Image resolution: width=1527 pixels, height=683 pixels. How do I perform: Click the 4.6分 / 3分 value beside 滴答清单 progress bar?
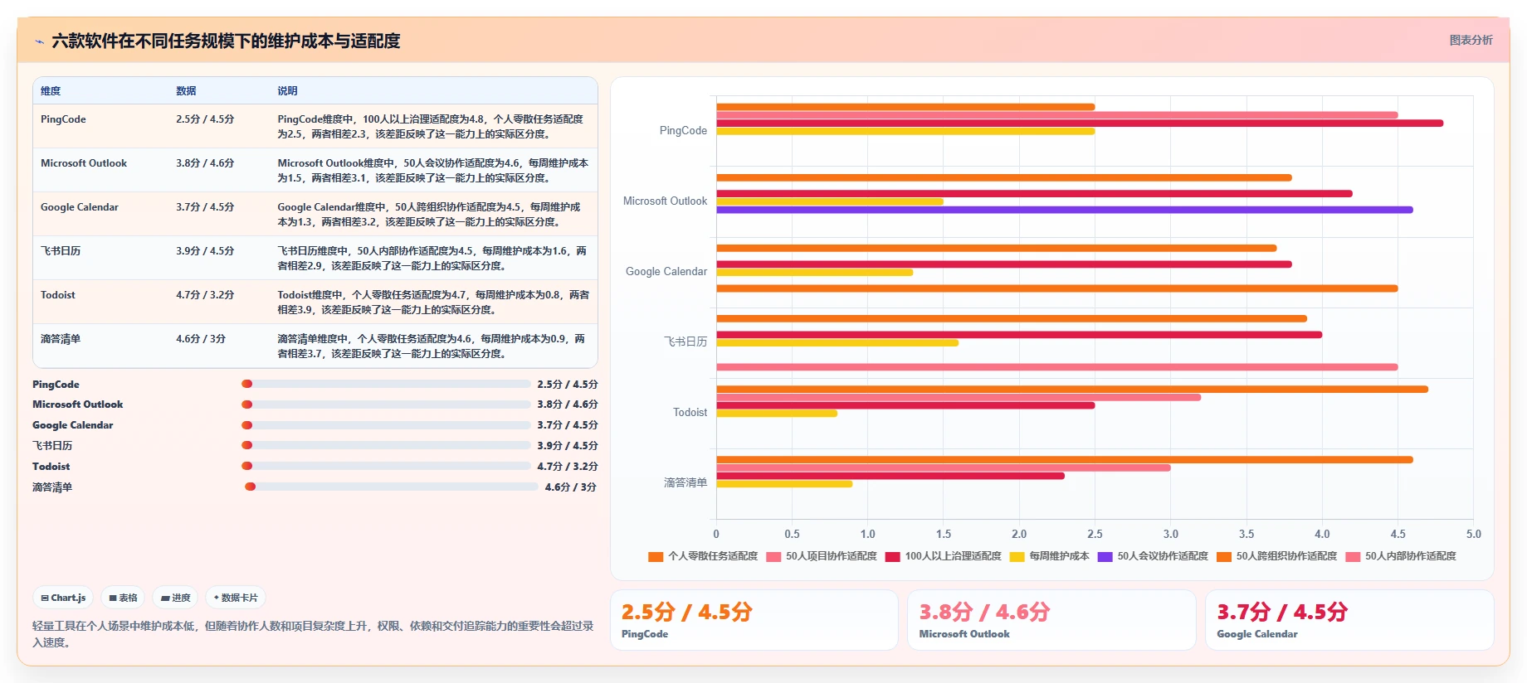tap(571, 487)
